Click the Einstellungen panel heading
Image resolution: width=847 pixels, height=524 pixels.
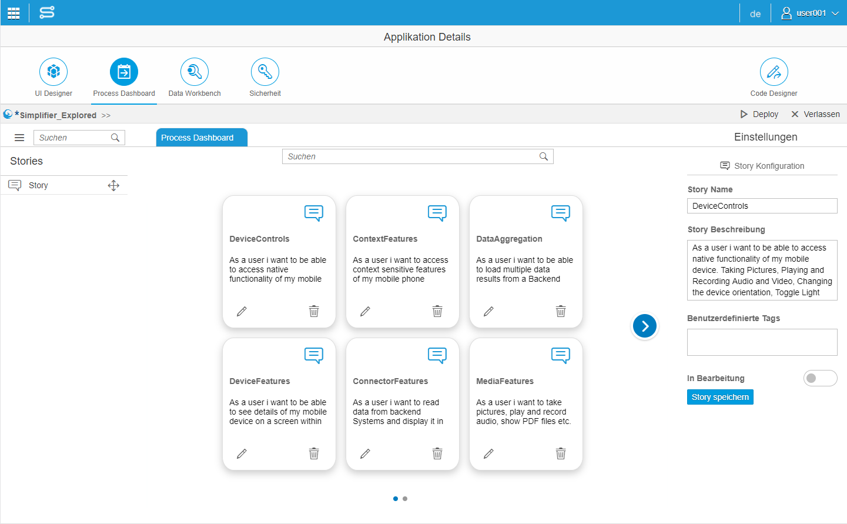click(766, 137)
